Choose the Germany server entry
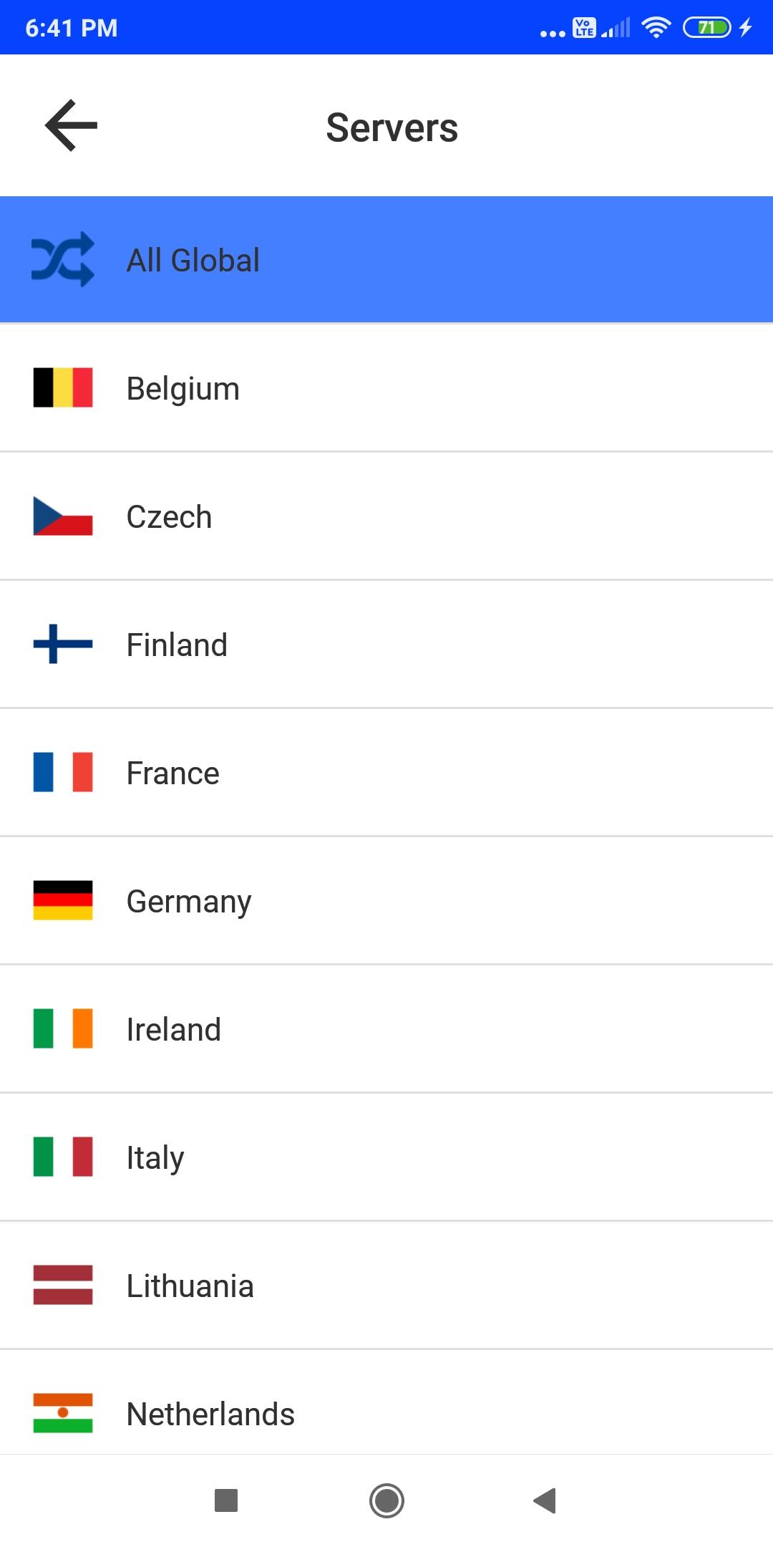Viewport: 773px width, 1547px height. (386, 901)
